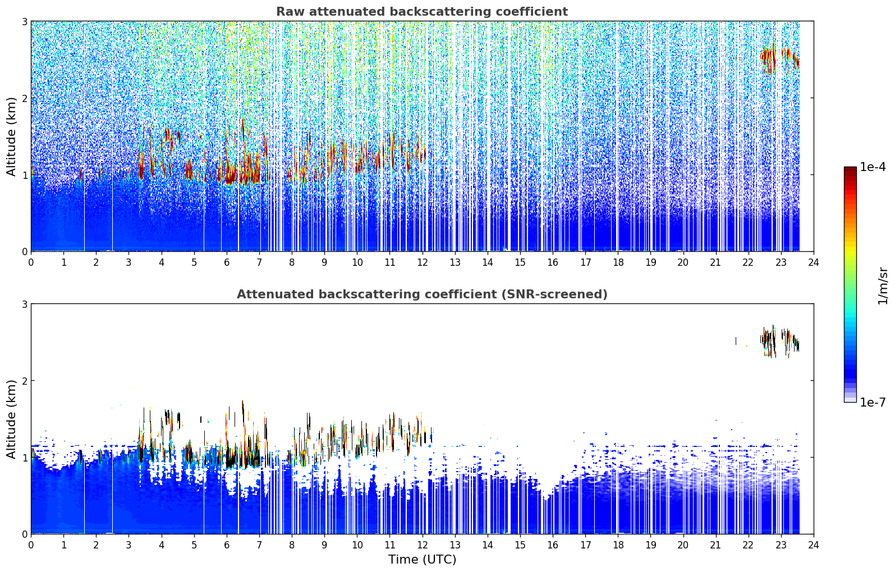Click the high cloud patch near 23 UTC in the bottom plot

pyautogui.click(x=780, y=340)
